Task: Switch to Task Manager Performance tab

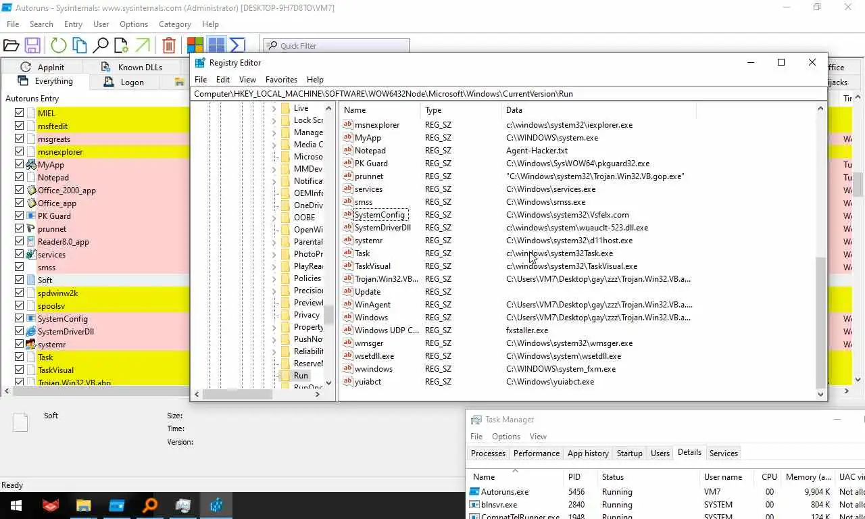Action: (x=537, y=453)
